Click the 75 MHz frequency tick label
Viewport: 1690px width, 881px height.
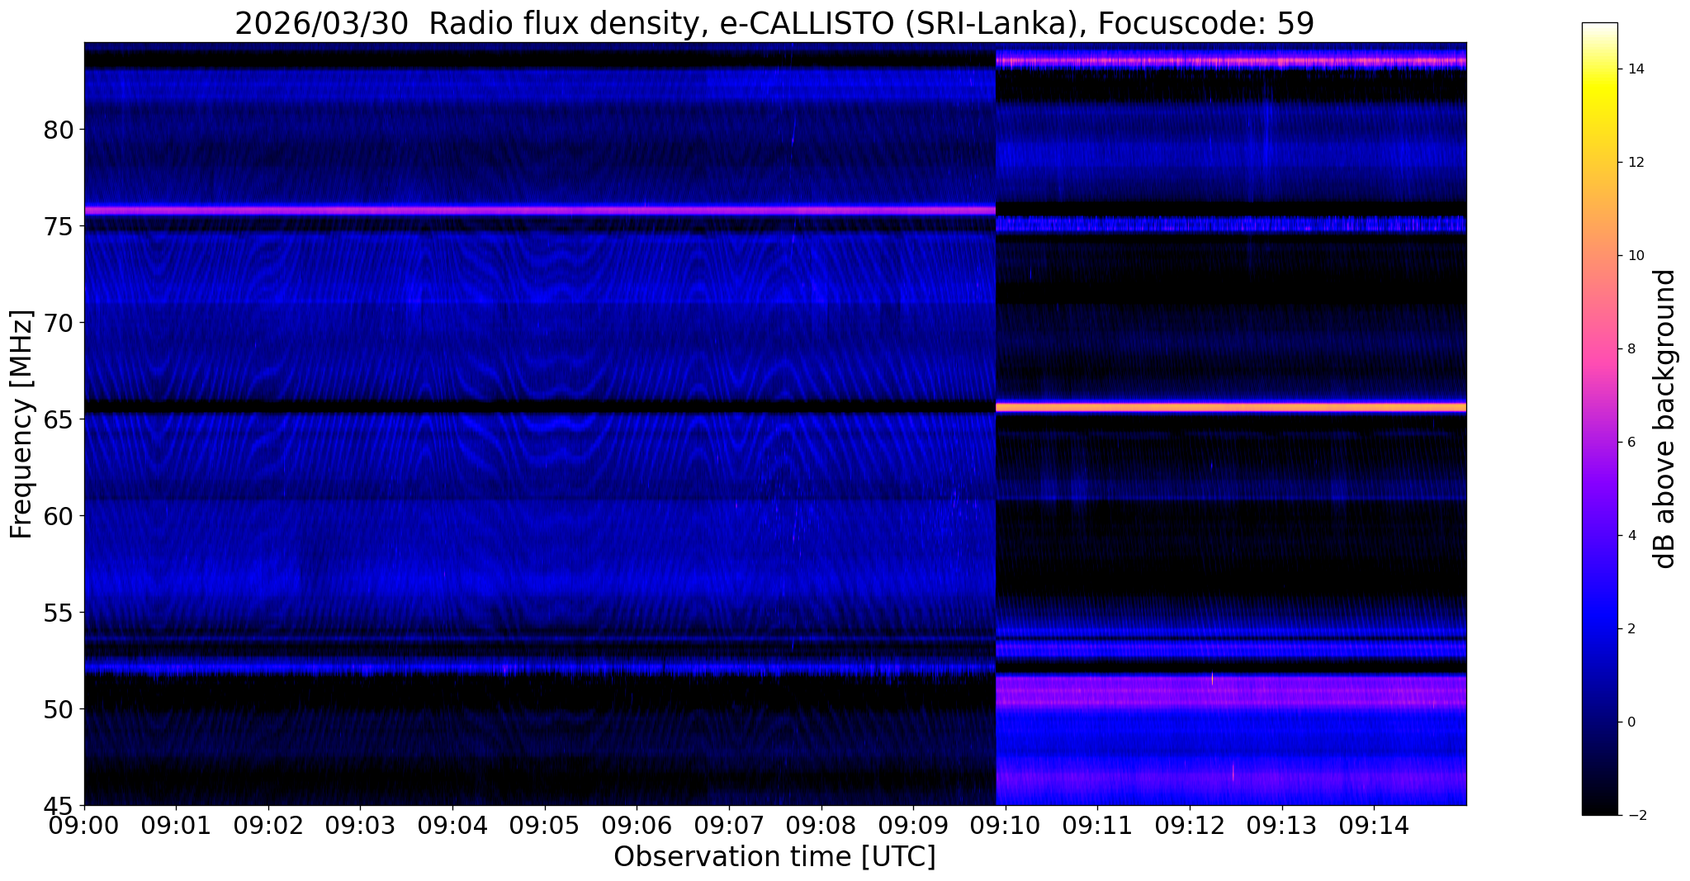point(58,226)
